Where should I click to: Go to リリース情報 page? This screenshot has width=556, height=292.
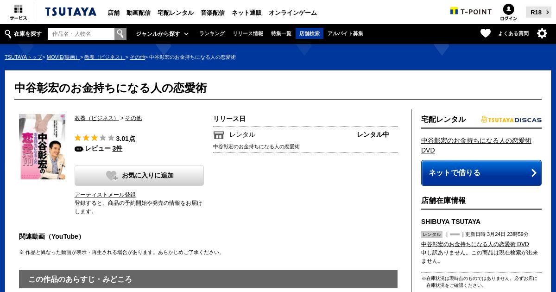click(248, 34)
